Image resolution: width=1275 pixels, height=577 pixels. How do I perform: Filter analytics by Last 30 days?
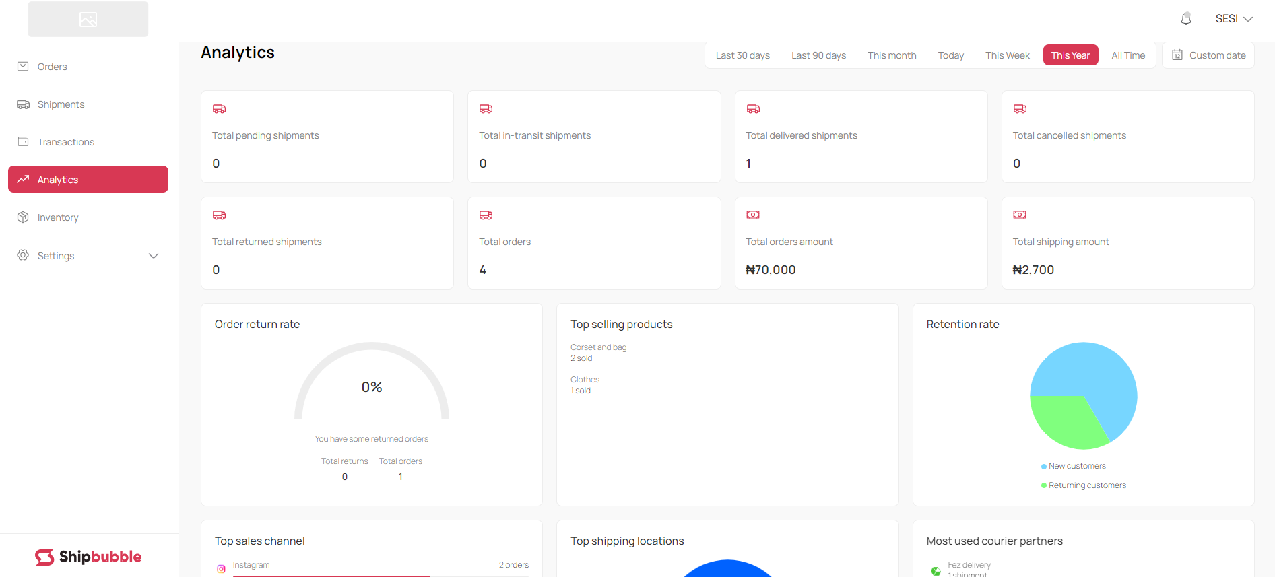pyautogui.click(x=743, y=55)
